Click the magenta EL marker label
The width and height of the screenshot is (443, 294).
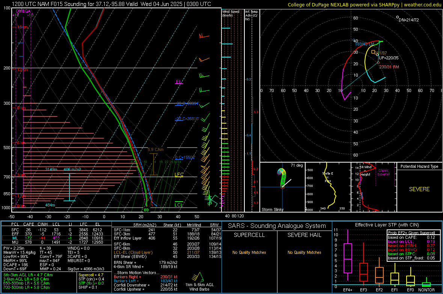pos(179,82)
